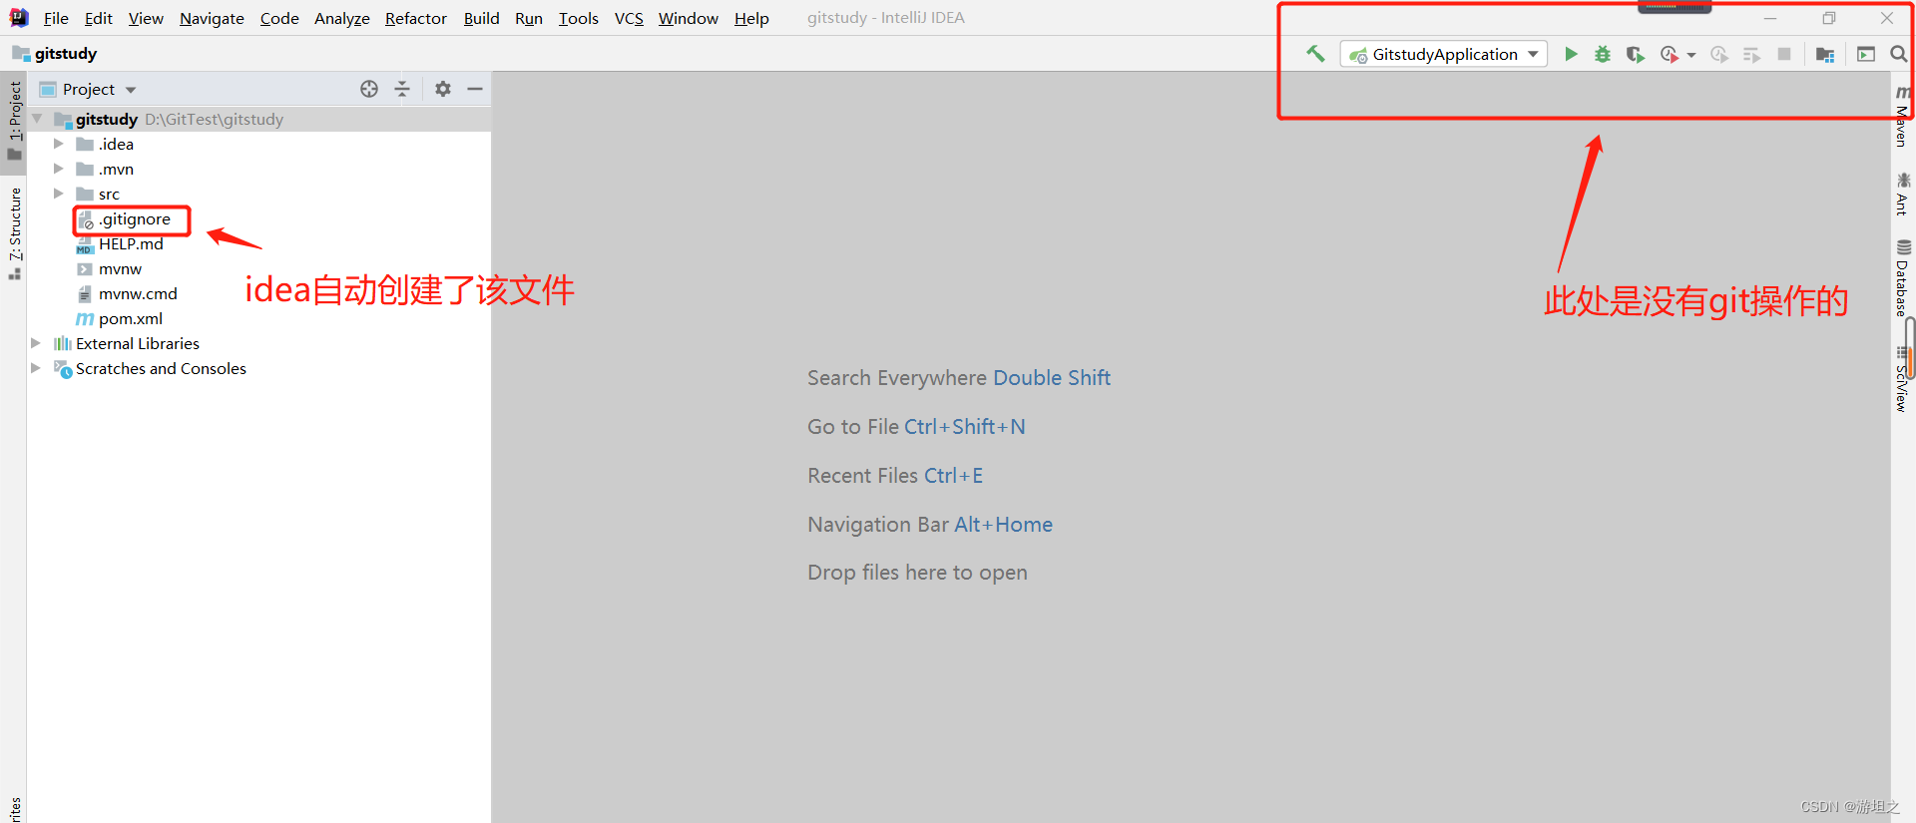Screen dimensions: 1916x823
Task: Expand the .mvn folder
Action: pos(58,169)
